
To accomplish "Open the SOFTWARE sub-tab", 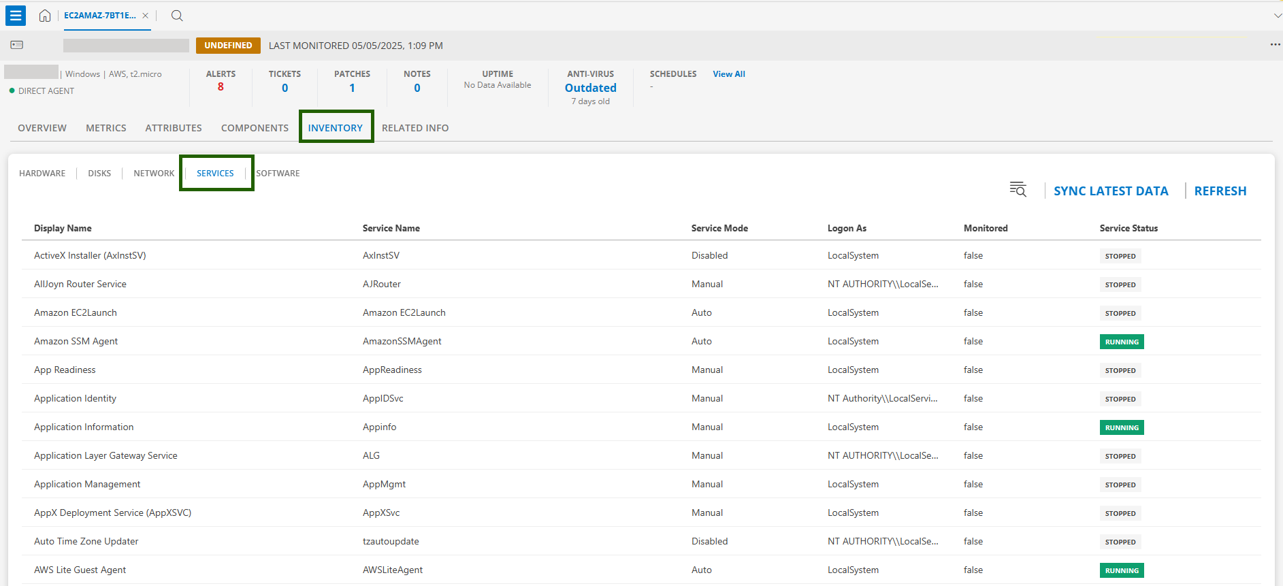I will click(x=278, y=174).
